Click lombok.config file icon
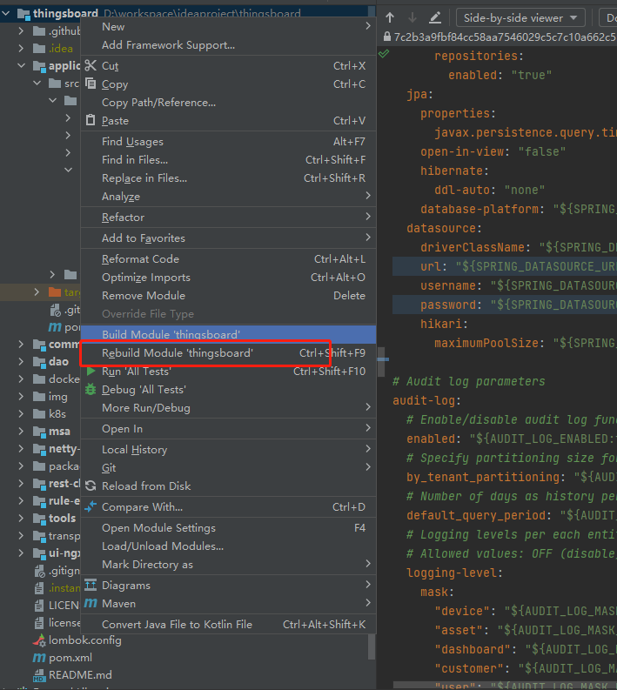 click(39, 640)
